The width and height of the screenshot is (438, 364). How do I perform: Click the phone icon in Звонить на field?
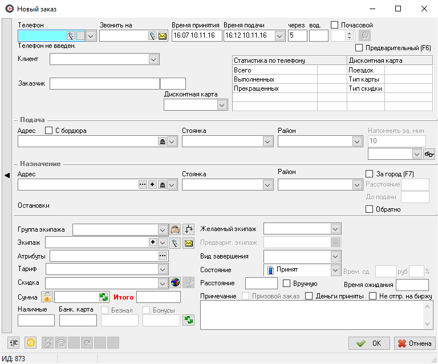(152, 36)
